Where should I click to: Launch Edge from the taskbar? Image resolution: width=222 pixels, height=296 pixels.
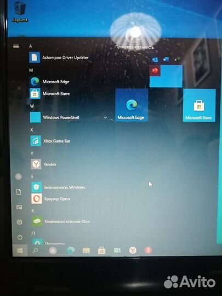pyautogui.click(x=71, y=251)
